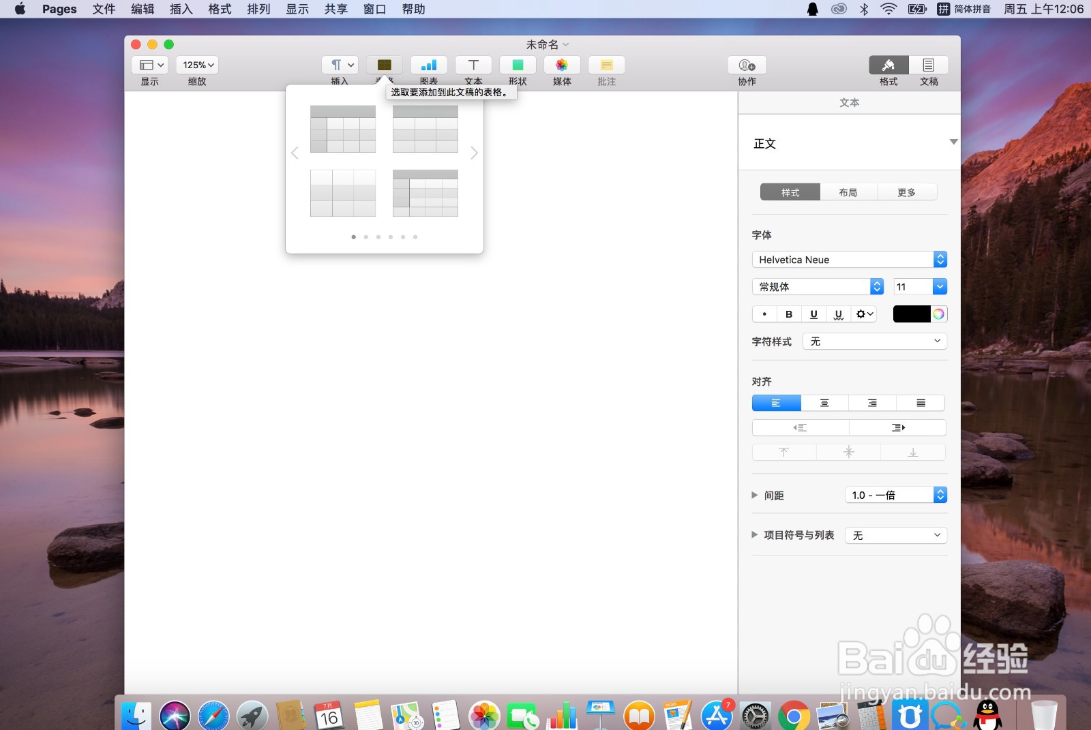Open the 文件 menu
This screenshot has height=730, width=1091.
coord(104,9)
